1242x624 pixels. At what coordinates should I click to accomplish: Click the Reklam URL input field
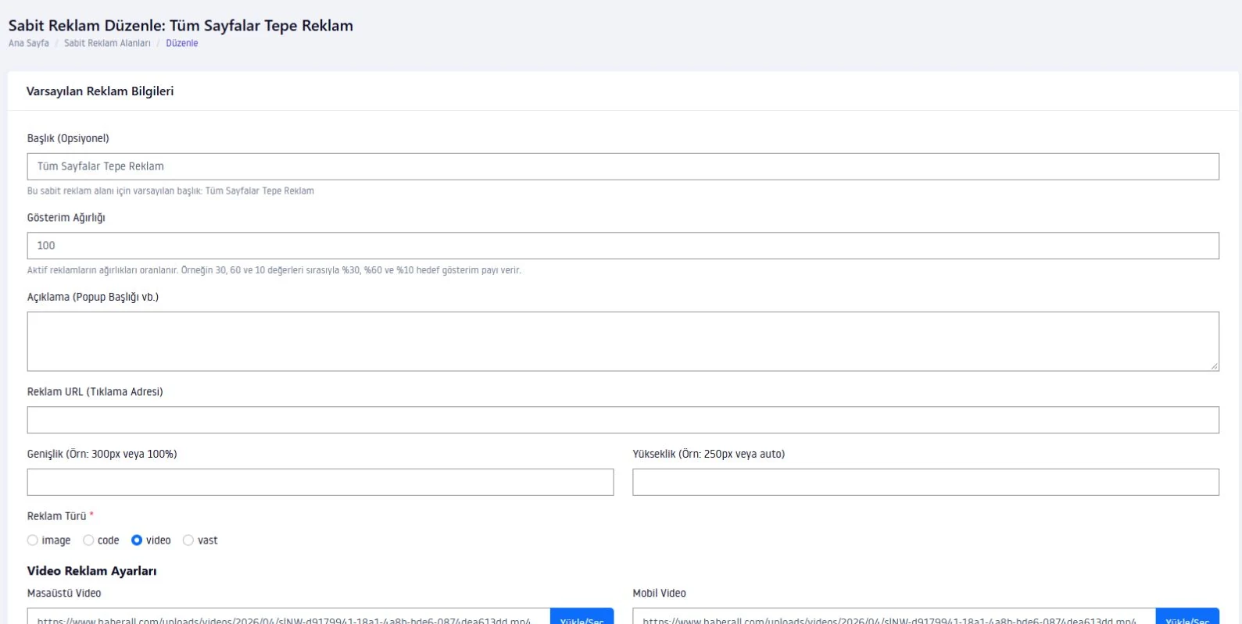(623, 420)
